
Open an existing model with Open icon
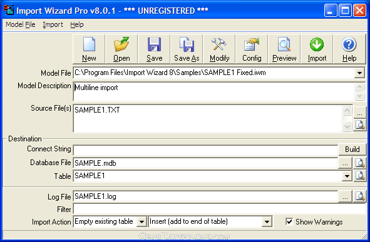(x=121, y=49)
